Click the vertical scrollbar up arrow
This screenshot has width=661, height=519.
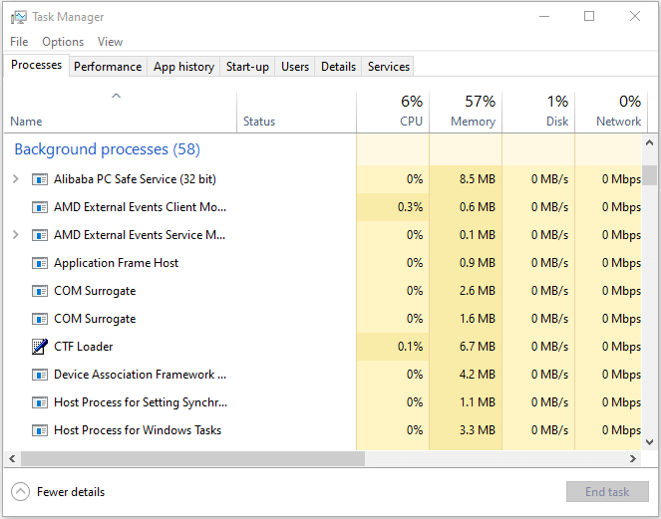[x=649, y=142]
